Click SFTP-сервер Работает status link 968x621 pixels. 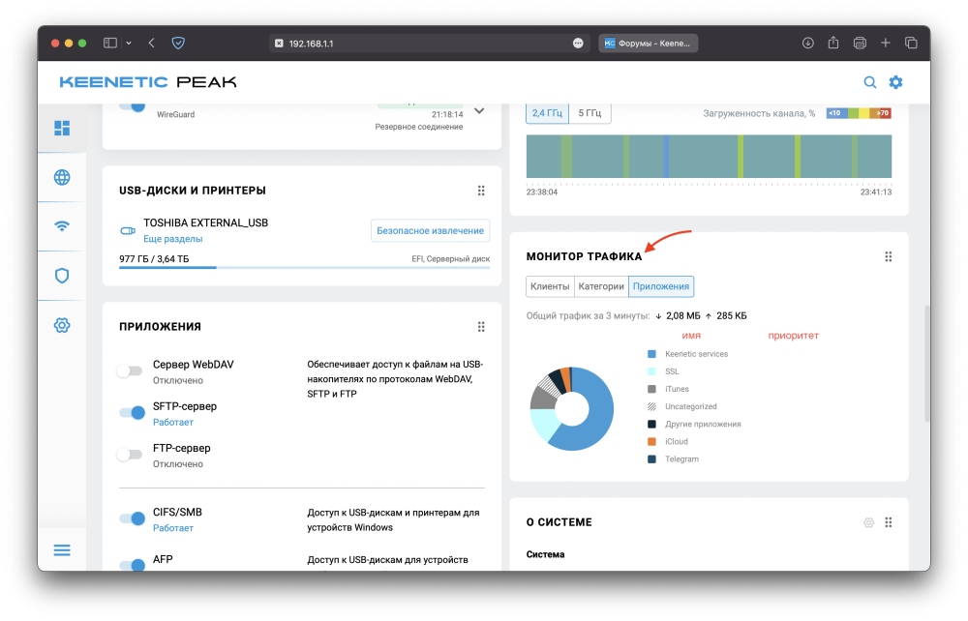(173, 423)
